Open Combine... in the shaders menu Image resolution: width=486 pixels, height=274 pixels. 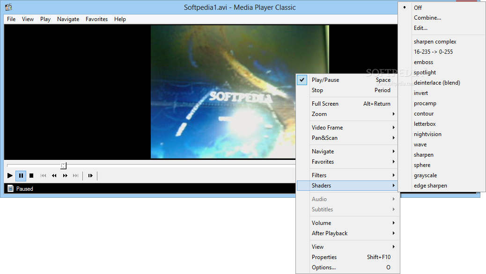click(x=442, y=18)
